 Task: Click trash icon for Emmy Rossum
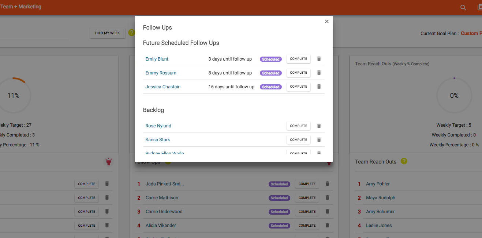[x=319, y=73]
